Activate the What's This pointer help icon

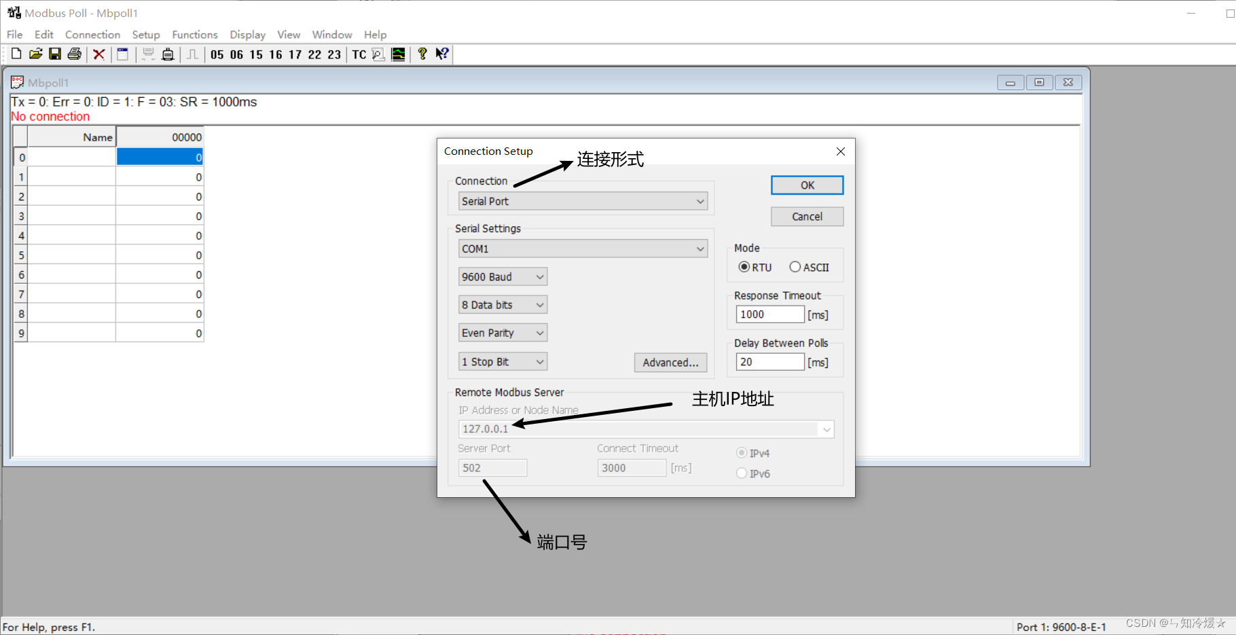click(x=442, y=54)
